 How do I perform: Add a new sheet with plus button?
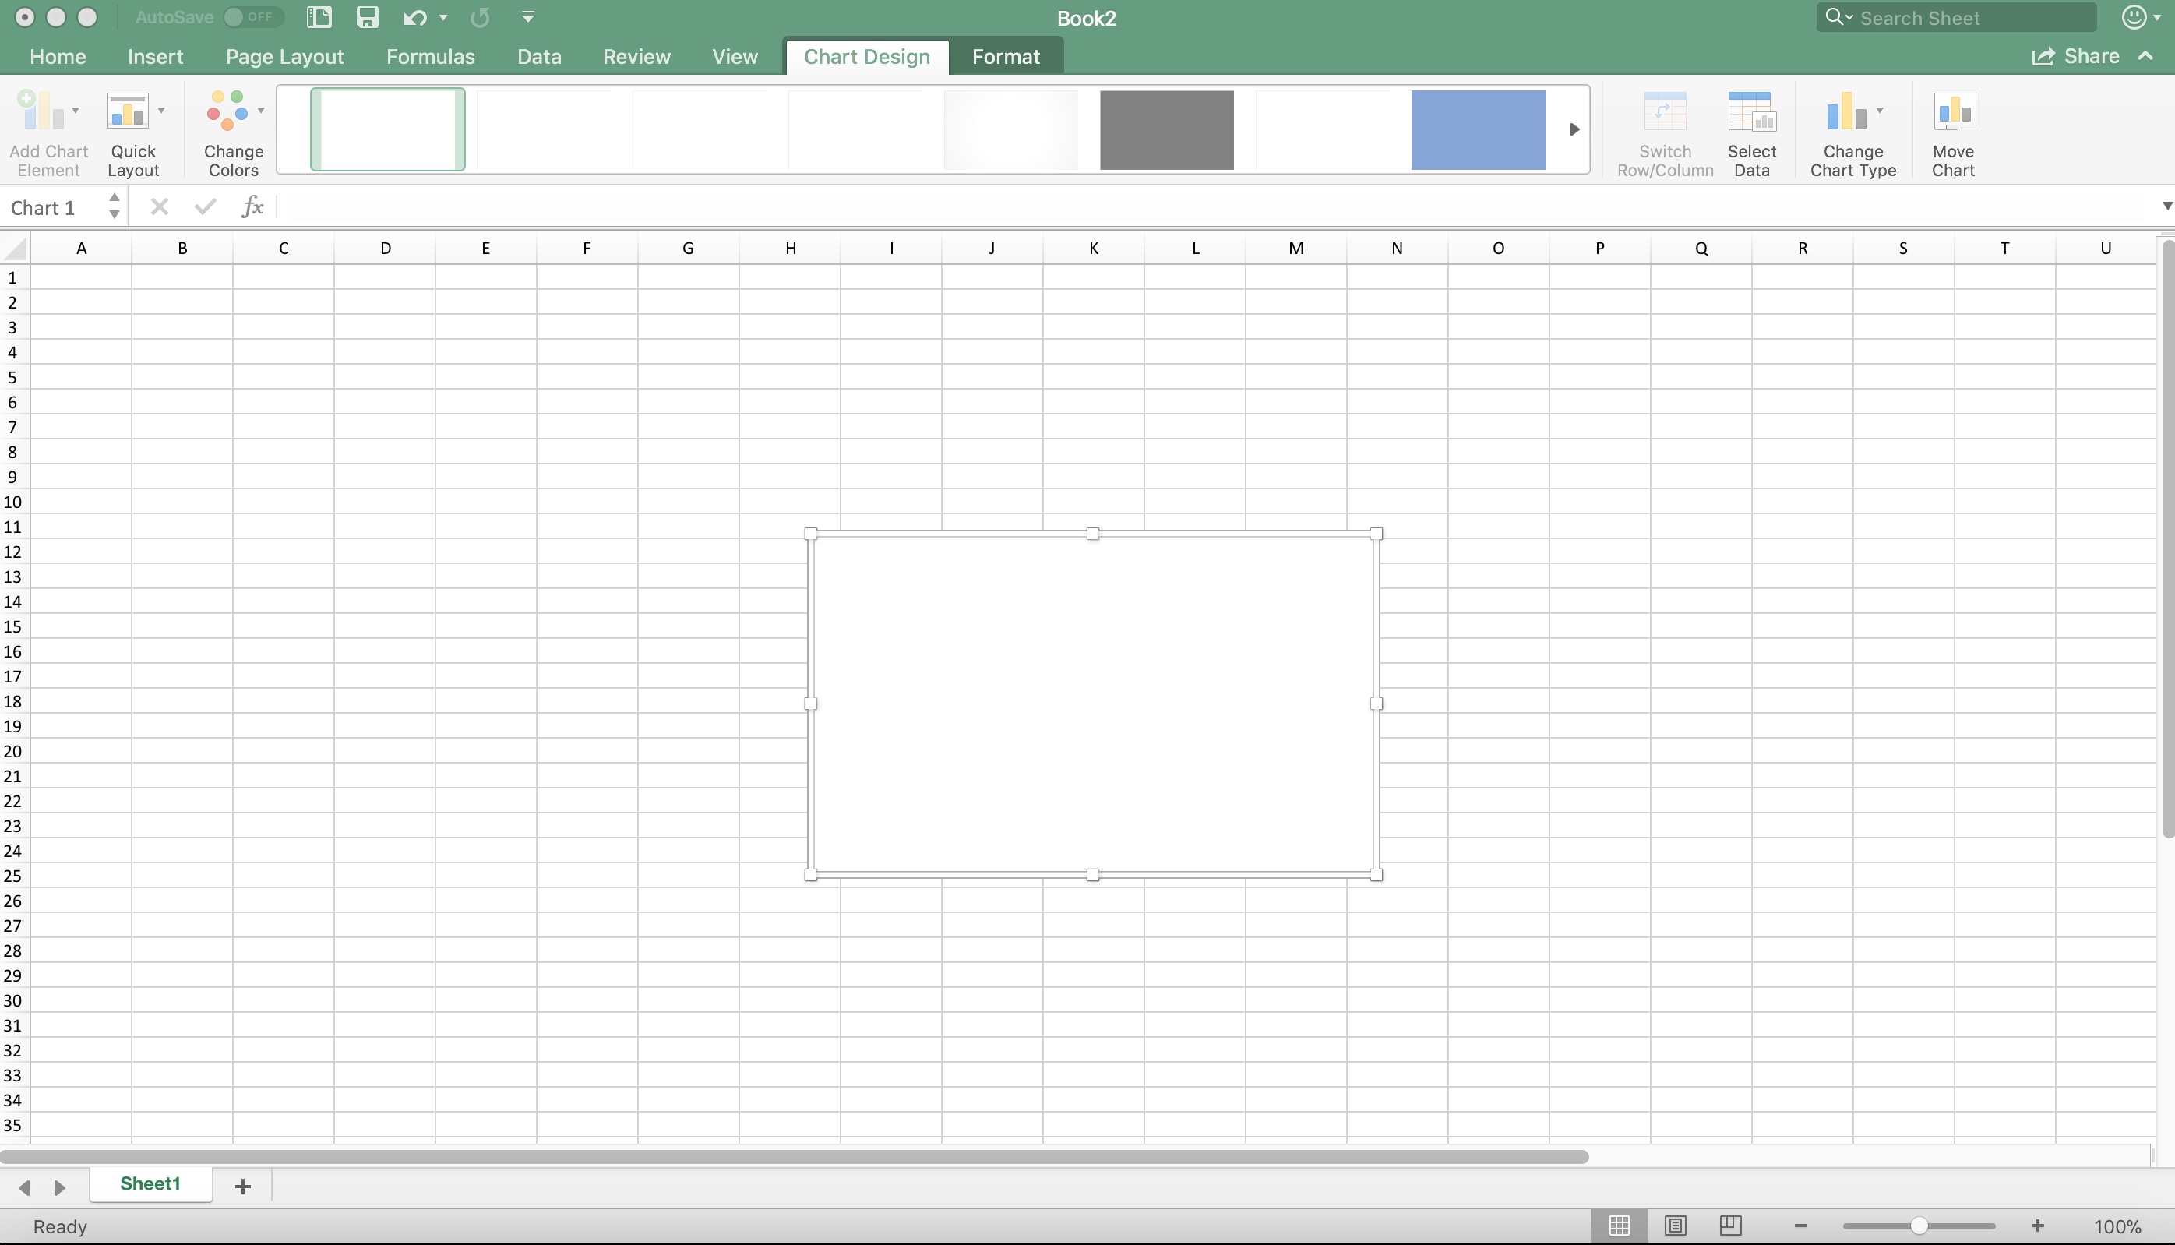pos(243,1186)
